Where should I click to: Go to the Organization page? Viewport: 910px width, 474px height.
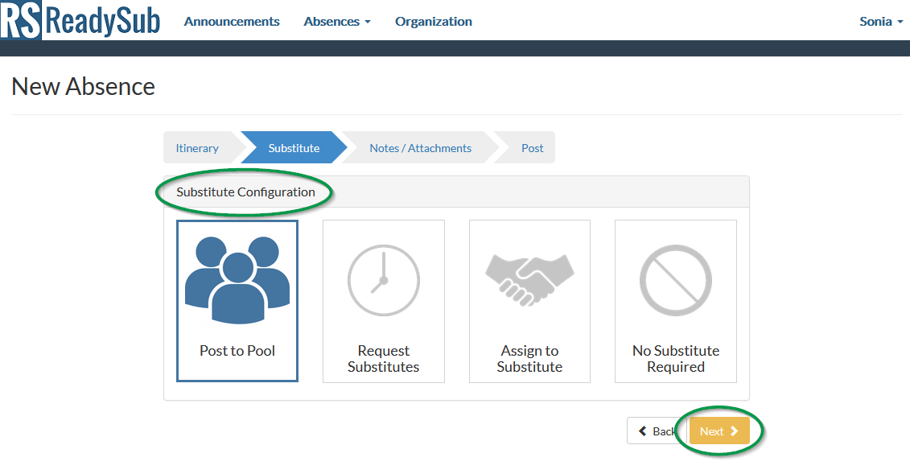click(x=434, y=22)
